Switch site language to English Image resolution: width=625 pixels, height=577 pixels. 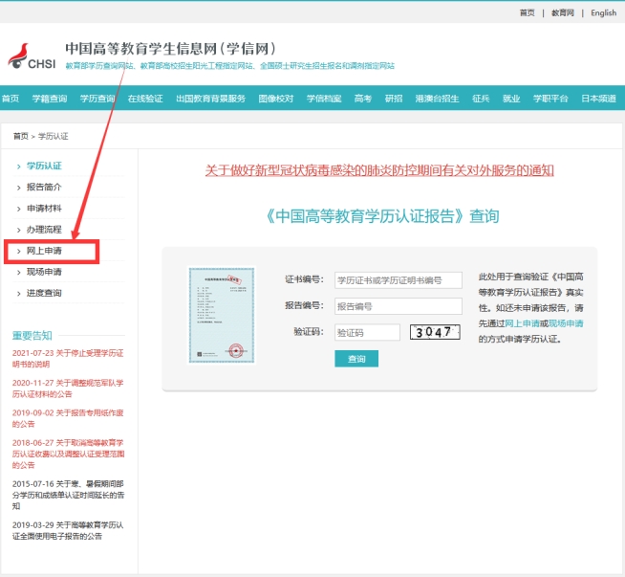[603, 12]
